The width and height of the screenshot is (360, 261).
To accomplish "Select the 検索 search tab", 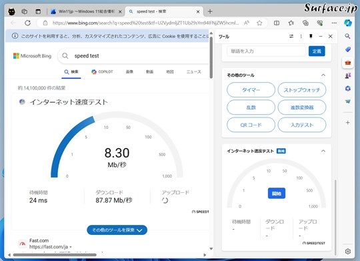I will [x=71, y=71].
